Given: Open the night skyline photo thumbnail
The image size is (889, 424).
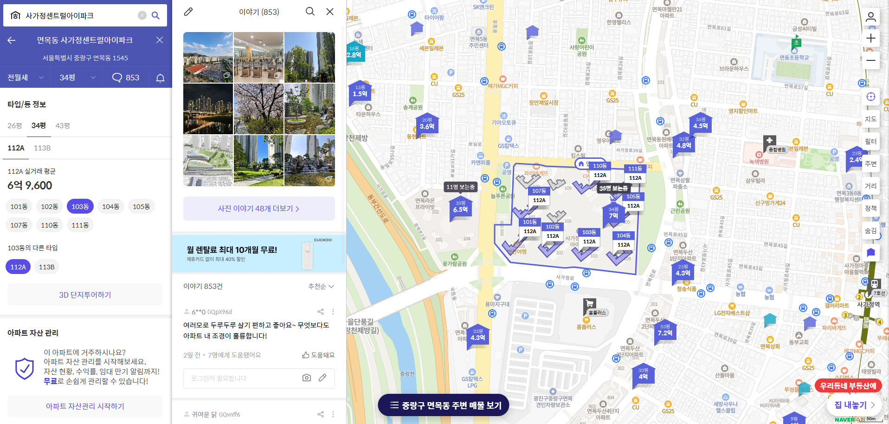Looking at the screenshot, I should click(x=208, y=109).
